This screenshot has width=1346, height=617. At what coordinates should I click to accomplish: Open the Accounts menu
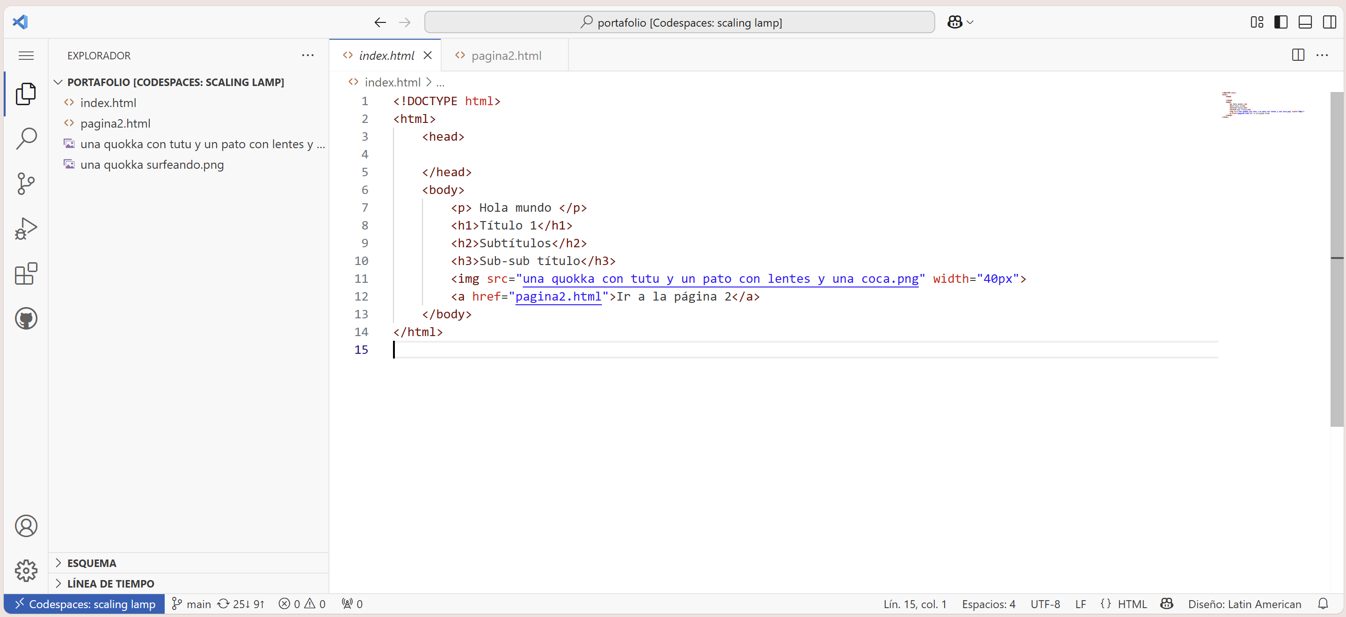pos(26,526)
